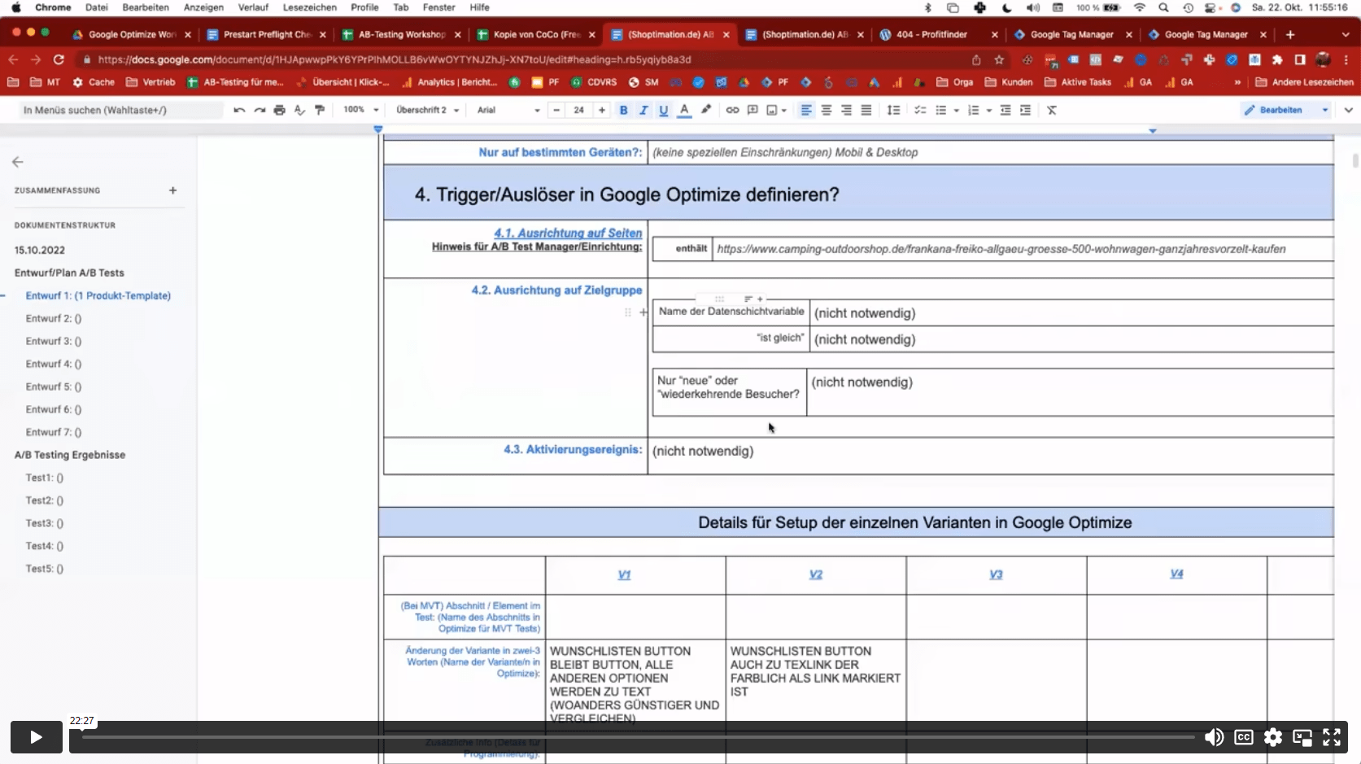This screenshot has height=764, width=1361.
Task: Select the paint format roller tool
Action: click(320, 110)
